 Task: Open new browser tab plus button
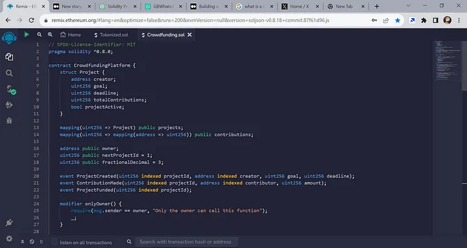pyautogui.click(x=377, y=6)
